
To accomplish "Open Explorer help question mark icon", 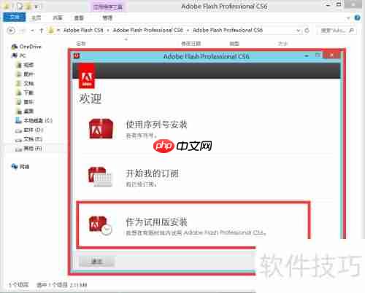I will click(357, 17).
